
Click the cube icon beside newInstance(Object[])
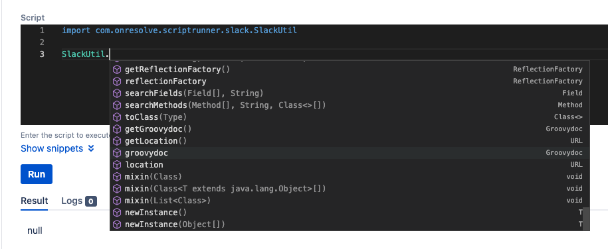[x=117, y=224]
